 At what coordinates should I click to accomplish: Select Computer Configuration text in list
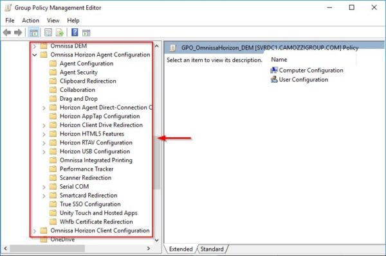point(311,70)
